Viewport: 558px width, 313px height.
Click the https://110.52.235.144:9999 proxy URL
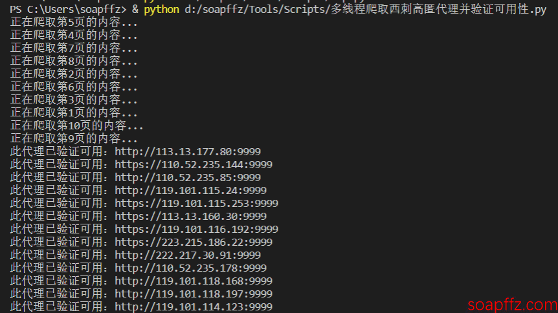click(194, 165)
